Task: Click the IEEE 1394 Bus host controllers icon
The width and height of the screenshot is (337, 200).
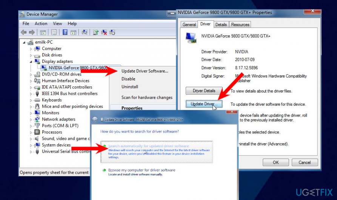Action: coord(37,94)
